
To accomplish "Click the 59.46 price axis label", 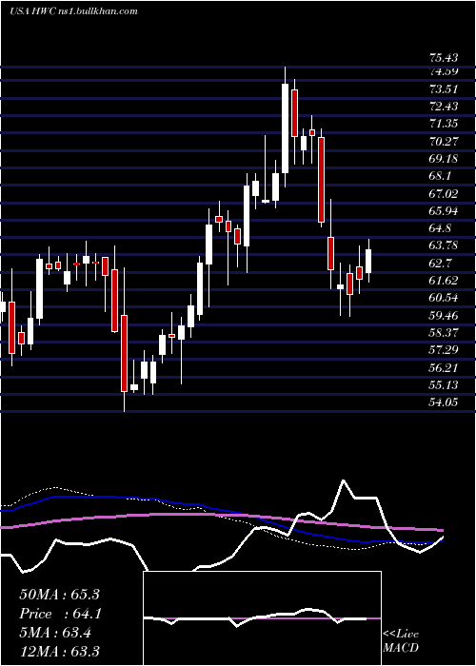I will [444, 315].
